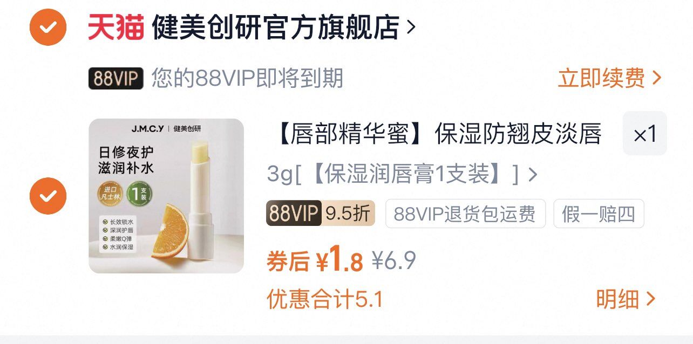
Task: Expand the store chevron next to 旗舰店
Action: pyautogui.click(x=410, y=27)
